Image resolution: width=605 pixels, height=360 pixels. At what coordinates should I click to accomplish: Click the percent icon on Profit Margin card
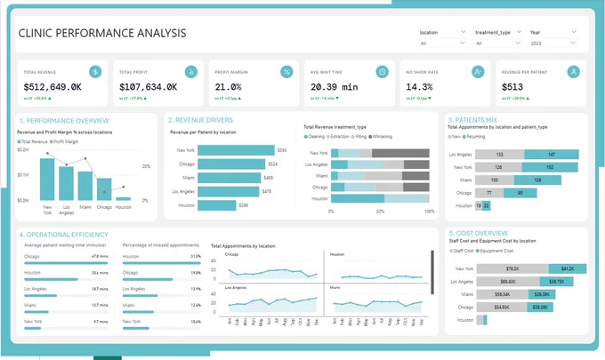286,72
